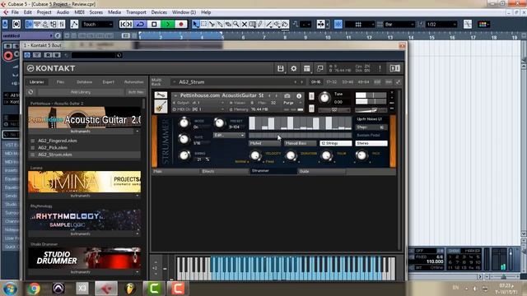Start playback with the green Play button

click(x=168, y=24)
